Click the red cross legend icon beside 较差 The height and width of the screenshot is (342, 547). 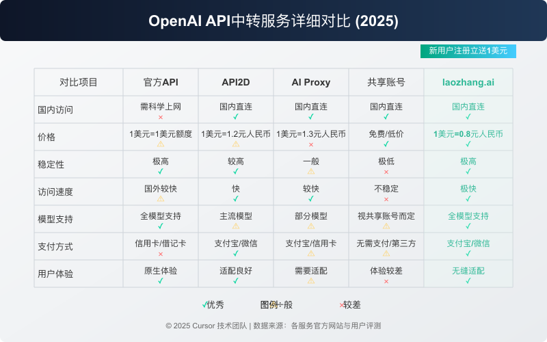341,305
